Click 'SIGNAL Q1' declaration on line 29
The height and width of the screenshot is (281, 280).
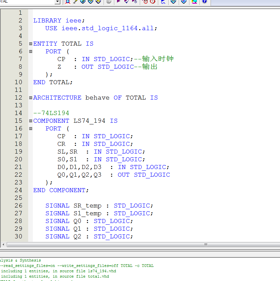point(63,229)
